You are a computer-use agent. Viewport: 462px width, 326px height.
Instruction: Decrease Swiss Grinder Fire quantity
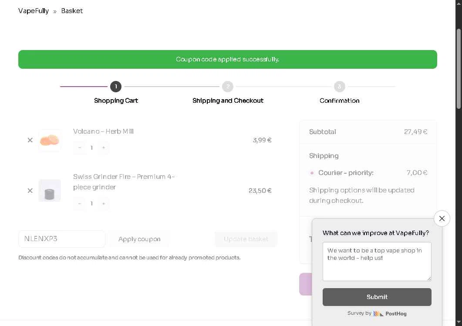[x=80, y=204]
